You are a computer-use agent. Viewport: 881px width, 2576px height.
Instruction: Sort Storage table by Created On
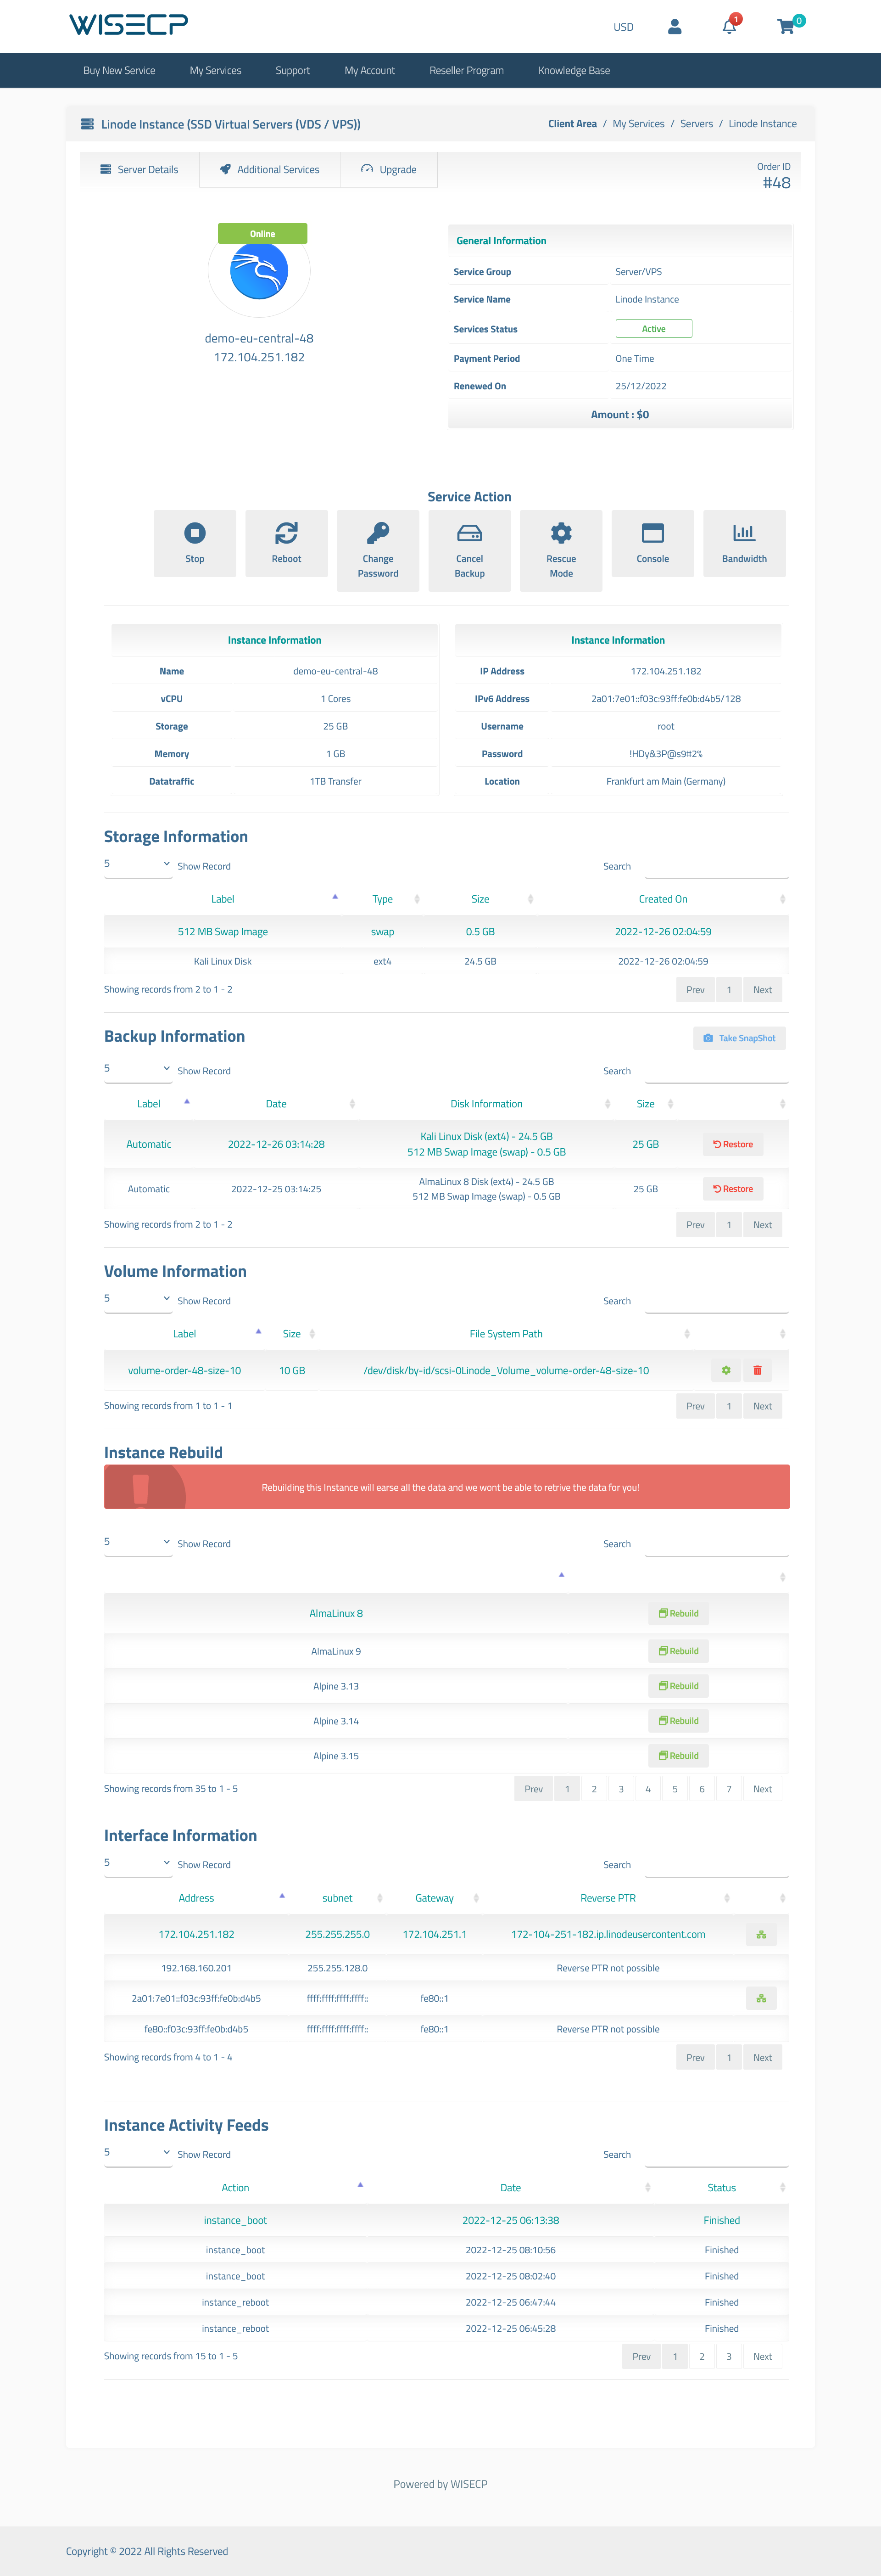(663, 899)
